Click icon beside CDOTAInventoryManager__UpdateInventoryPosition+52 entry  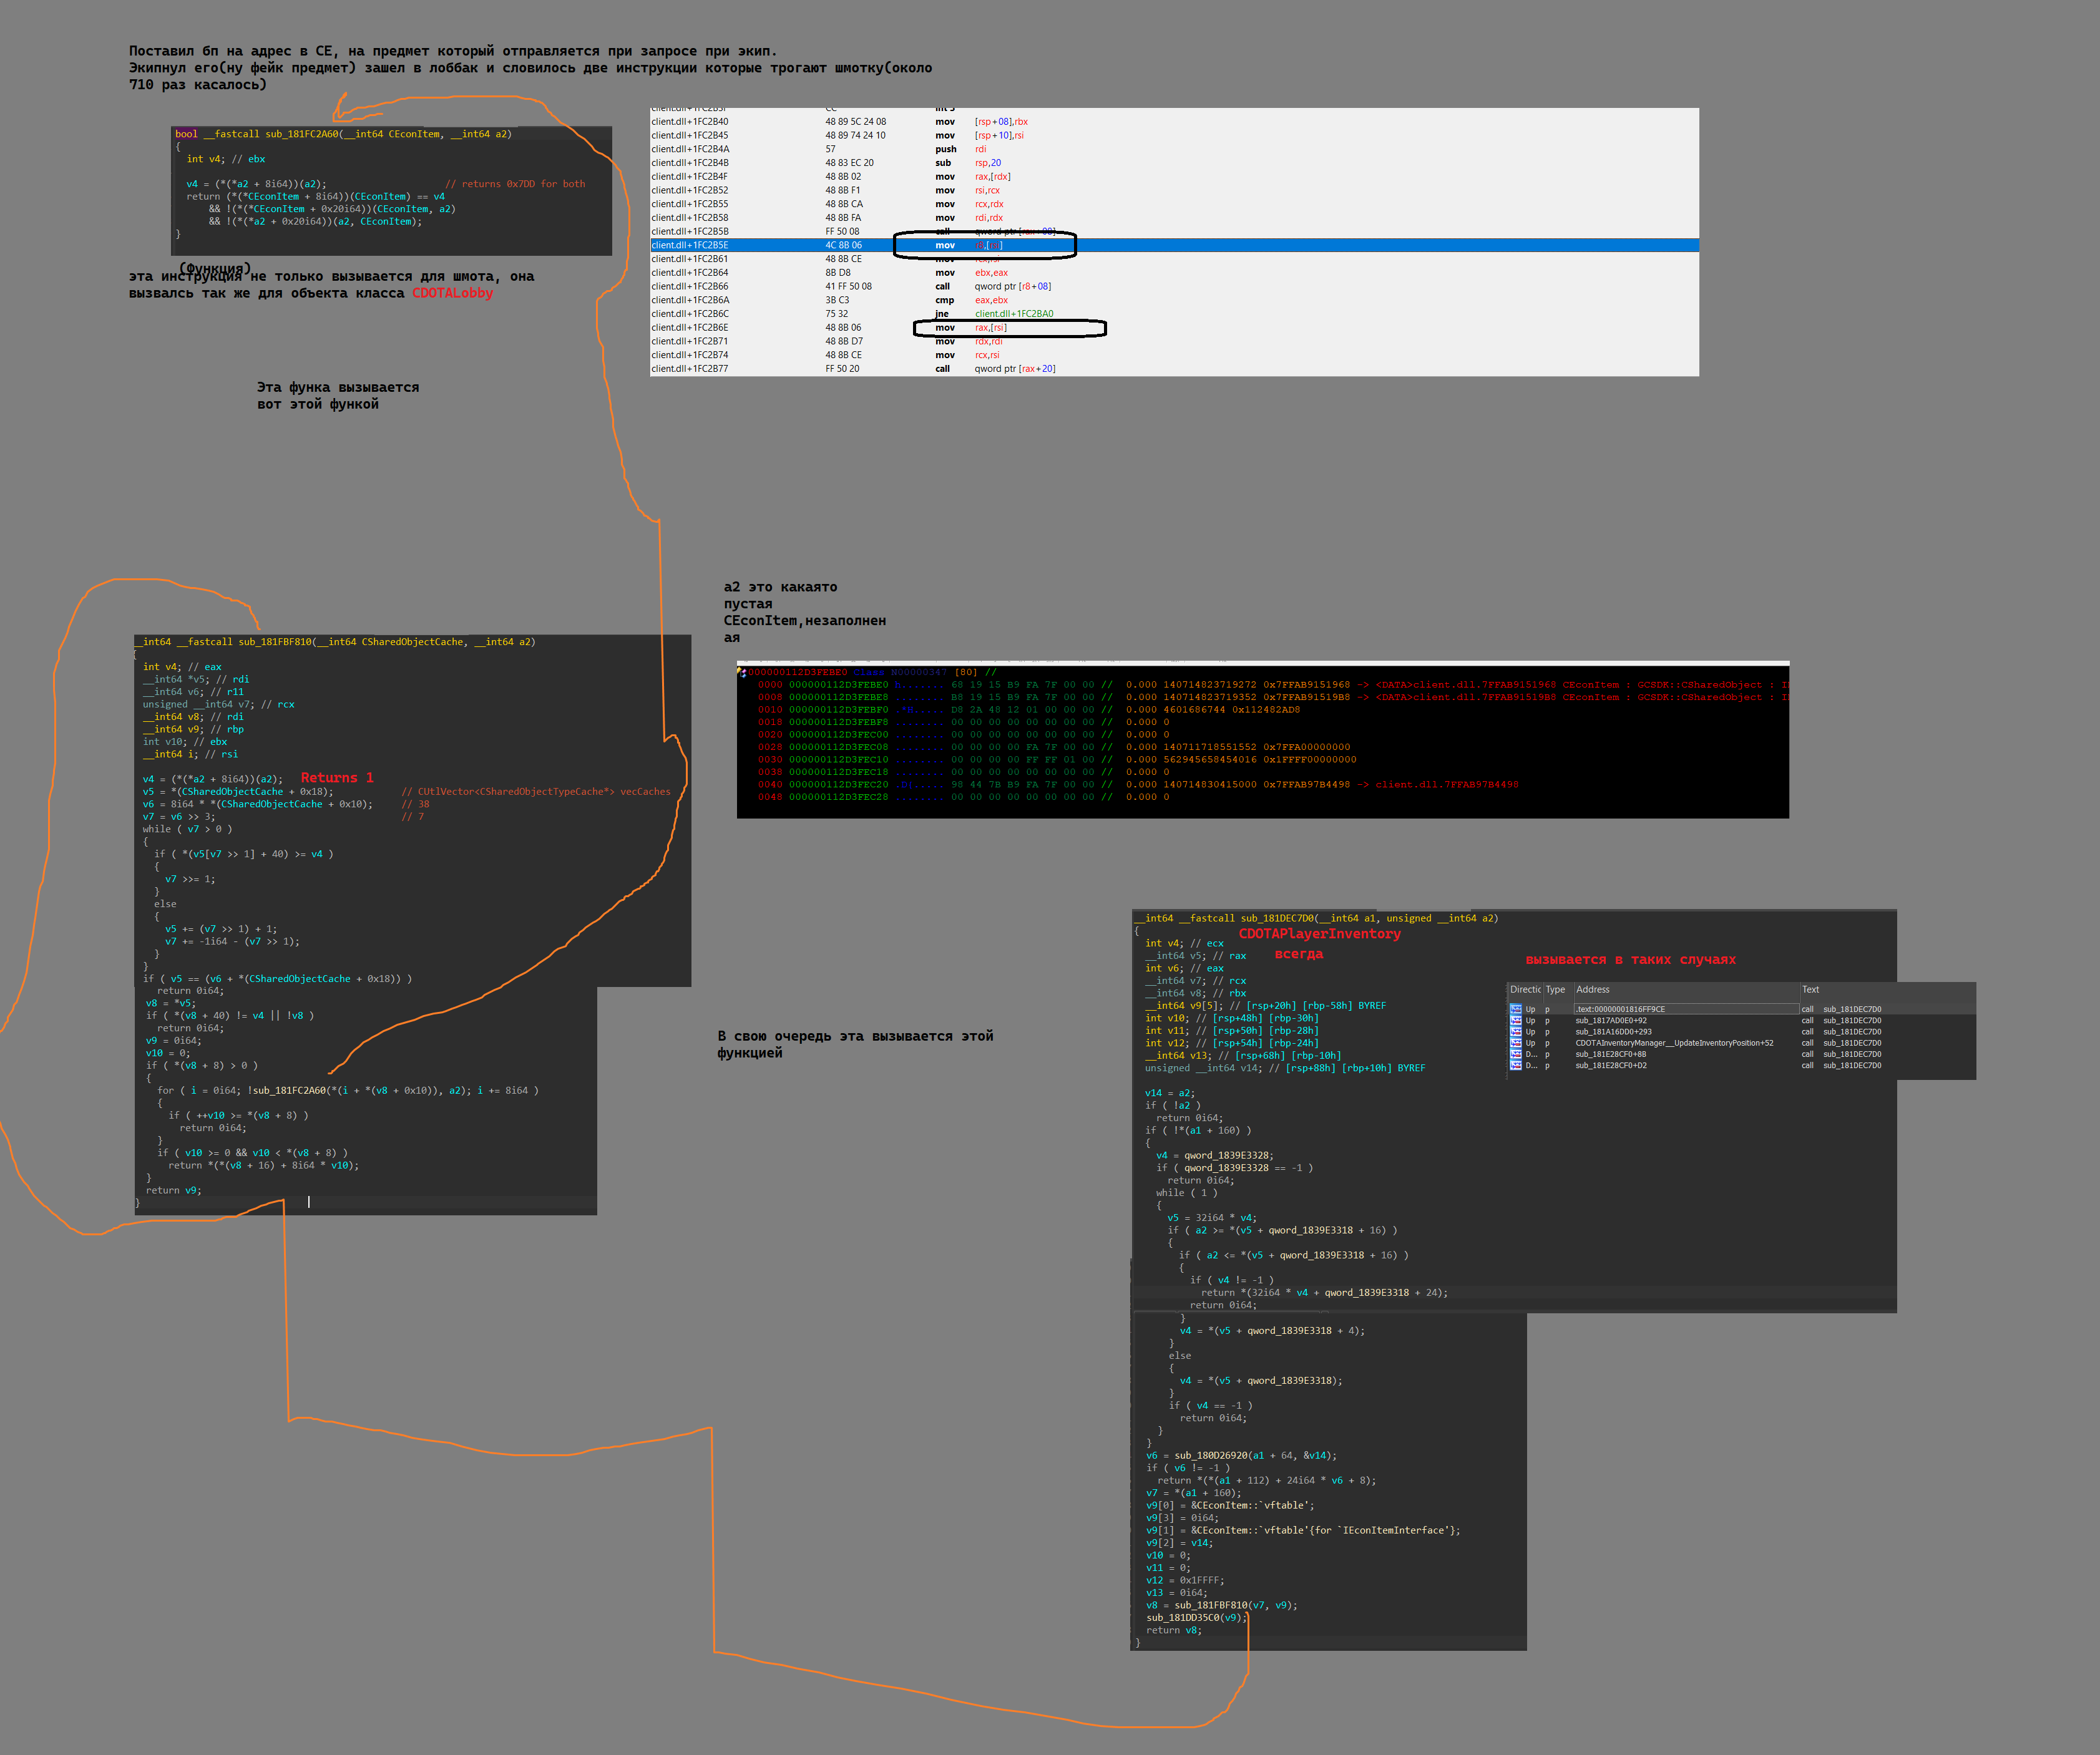pos(1515,1043)
